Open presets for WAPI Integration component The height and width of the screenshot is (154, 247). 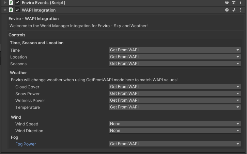pyautogui.click(x=234, y=10)
